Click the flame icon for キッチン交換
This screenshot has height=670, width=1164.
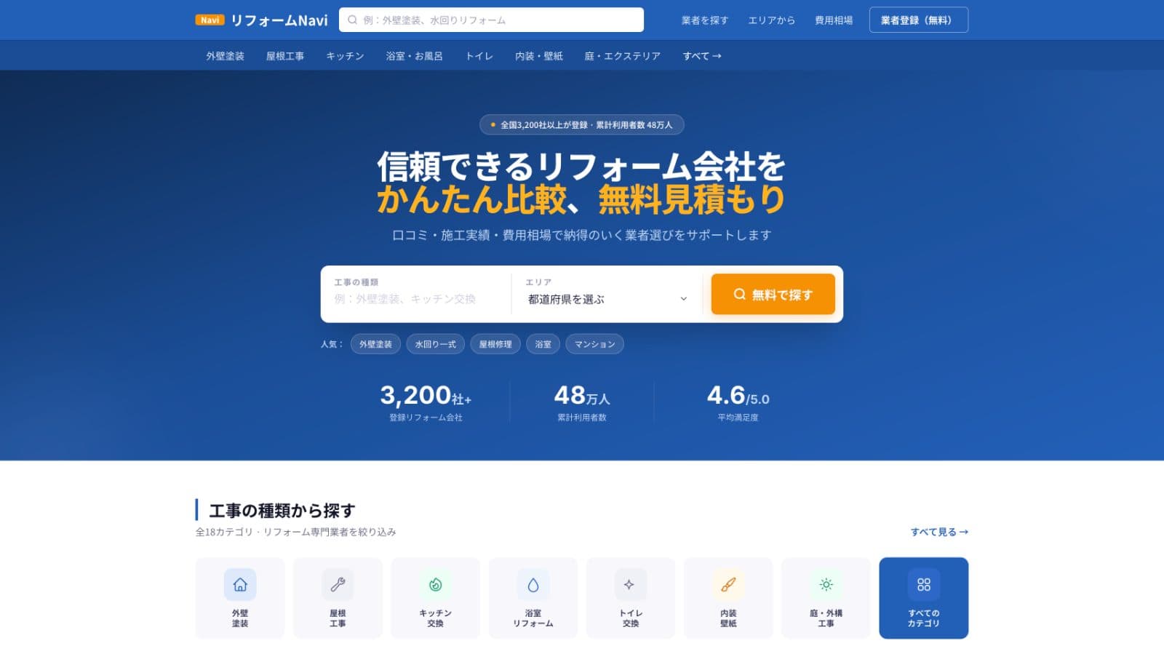click(x=435, y=584)
